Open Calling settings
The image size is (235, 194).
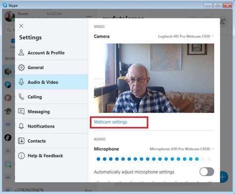click(x=52, y=97)
